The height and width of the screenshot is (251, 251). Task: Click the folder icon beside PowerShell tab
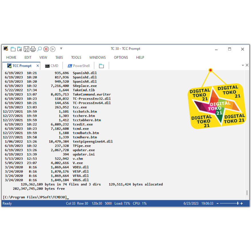tap(101, 66)
